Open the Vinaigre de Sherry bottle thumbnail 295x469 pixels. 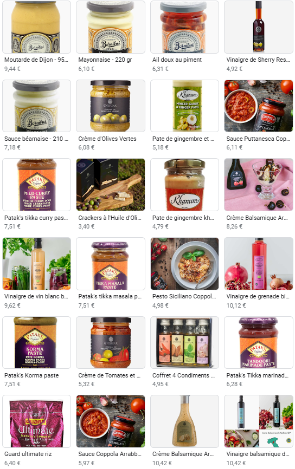tap(259, 27)
